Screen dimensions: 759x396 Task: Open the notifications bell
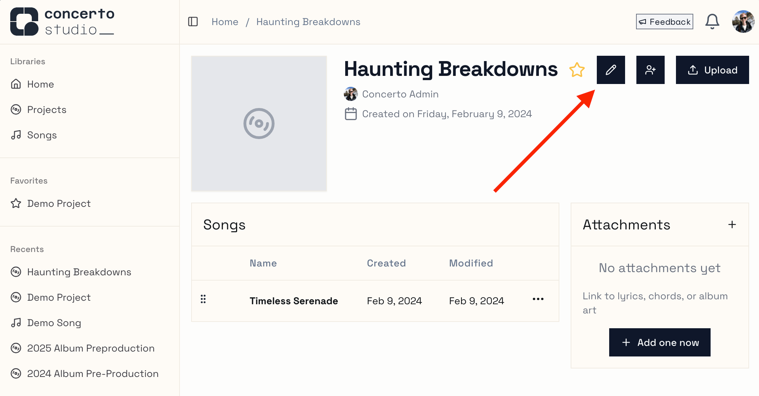click(712, 22)
